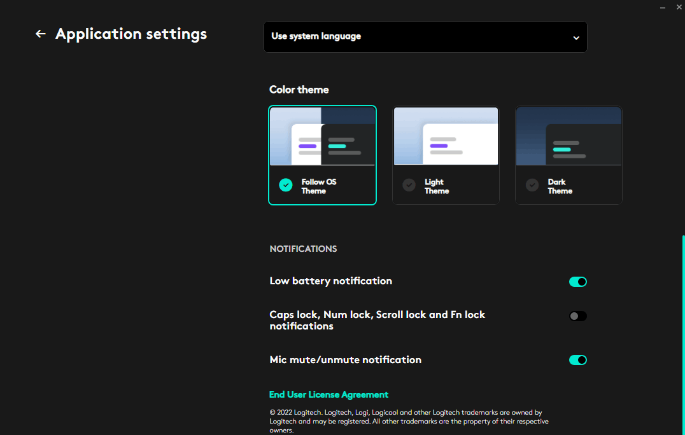Image resolution: width=685 pixels, height=435 pixels.
Task: Minimize the application window
Action: click(662, 7)
